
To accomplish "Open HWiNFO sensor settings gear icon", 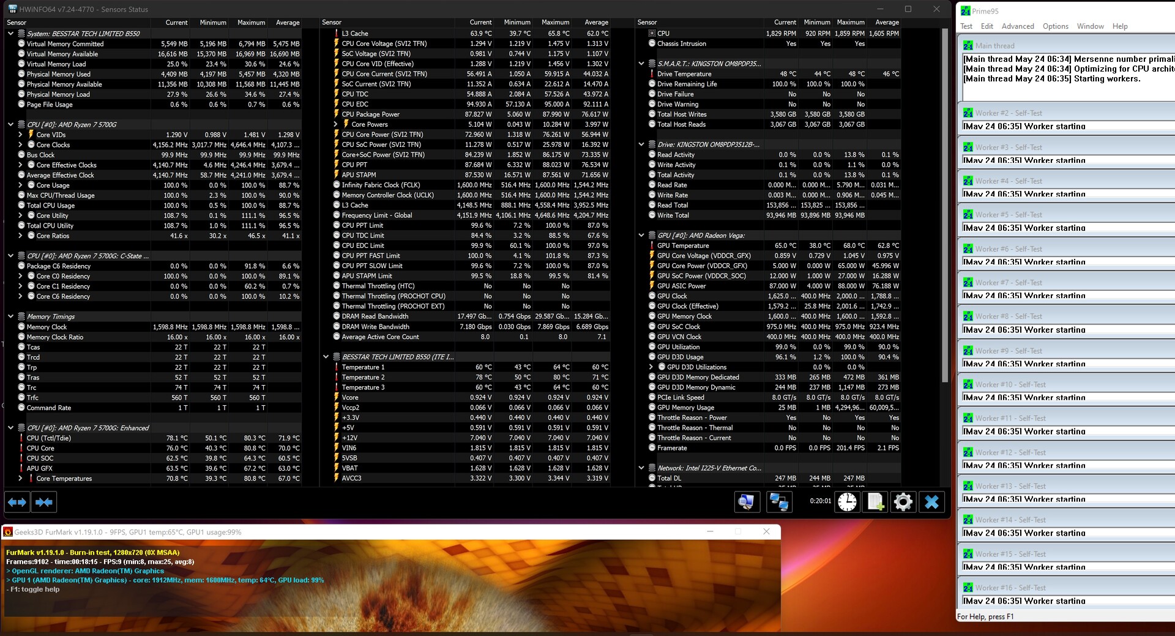I will (903, 502).
